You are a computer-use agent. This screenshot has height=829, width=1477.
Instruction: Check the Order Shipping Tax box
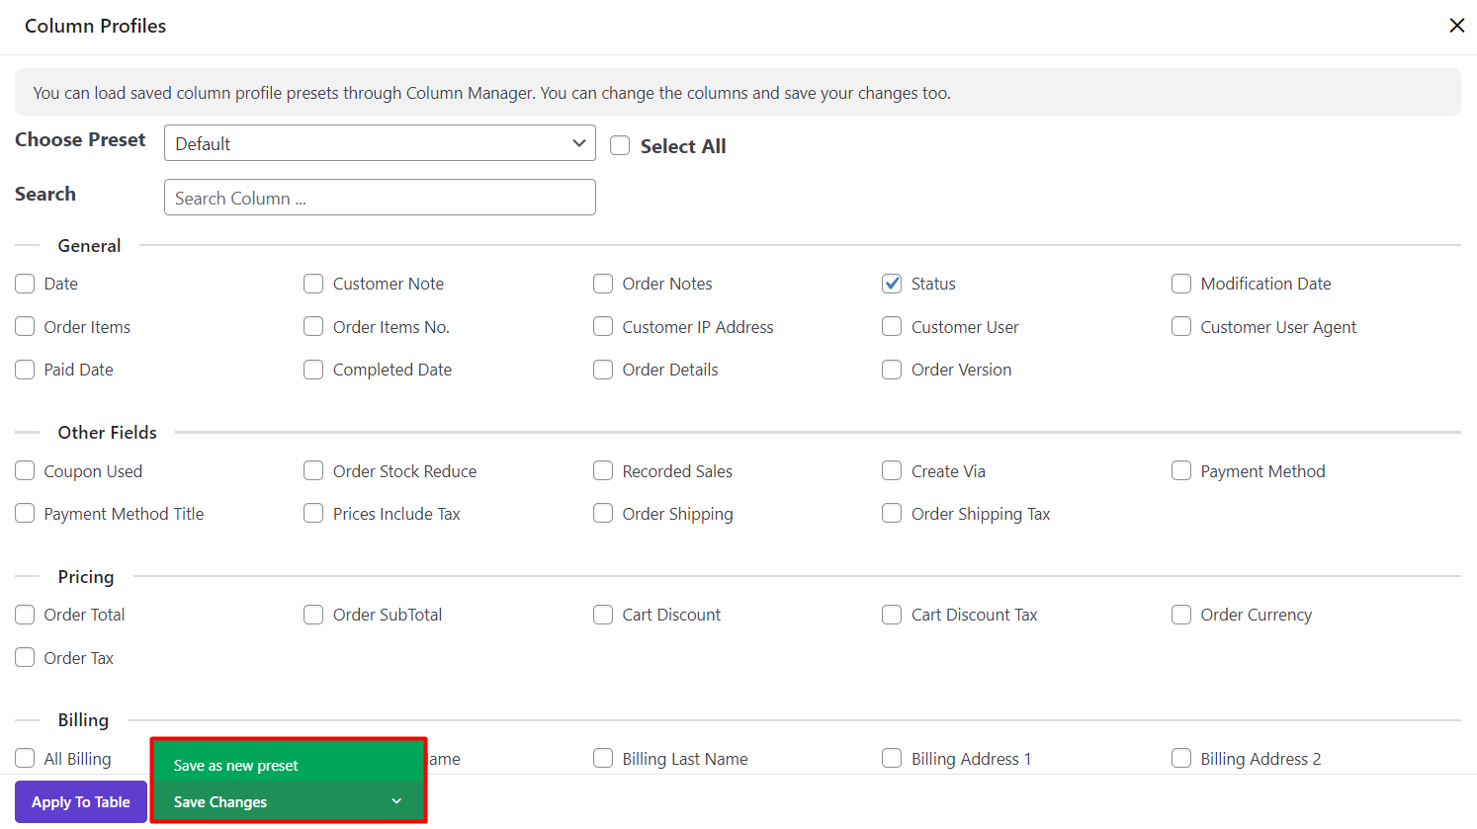pos(892,514)
